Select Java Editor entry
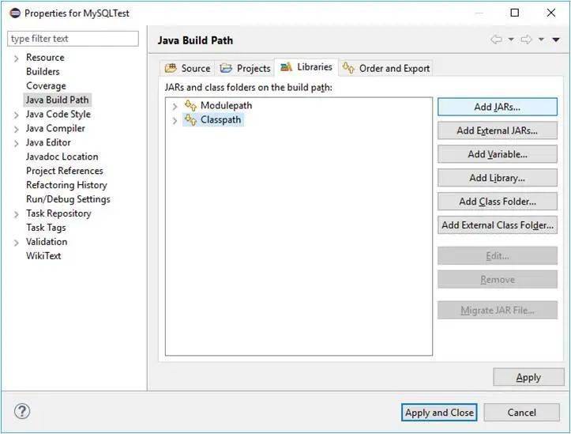The height and width of the screenshot is (434, 571). pos(48,143)
